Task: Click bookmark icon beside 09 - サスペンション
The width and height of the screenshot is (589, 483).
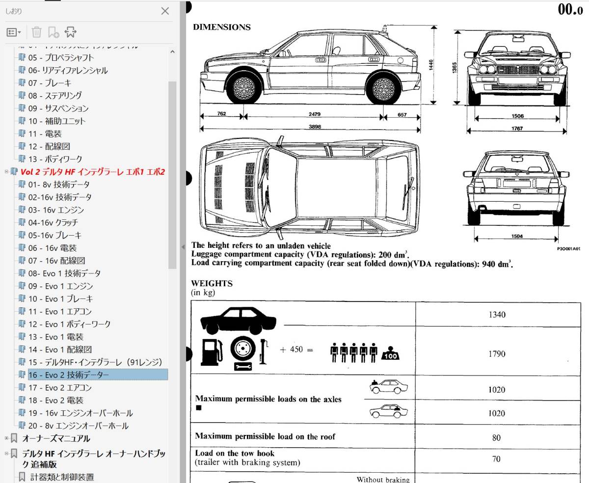Action: point(22,108)
